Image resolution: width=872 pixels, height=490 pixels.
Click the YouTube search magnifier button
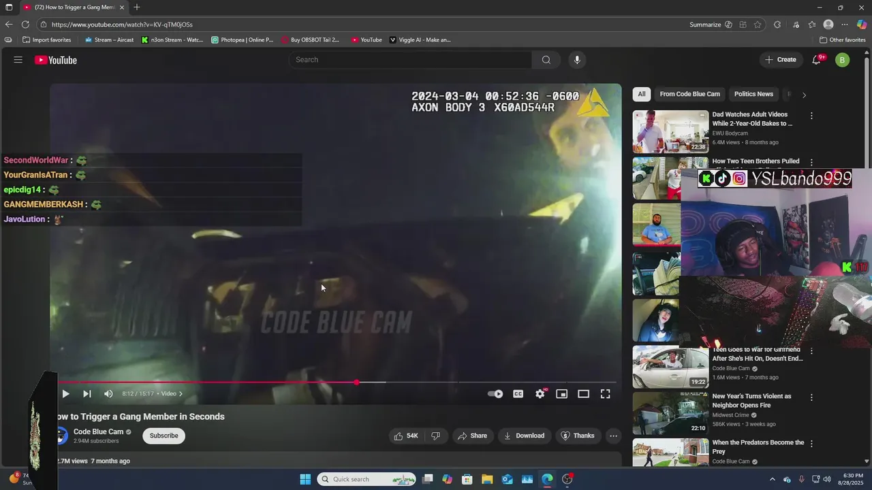tap(546, 60)
